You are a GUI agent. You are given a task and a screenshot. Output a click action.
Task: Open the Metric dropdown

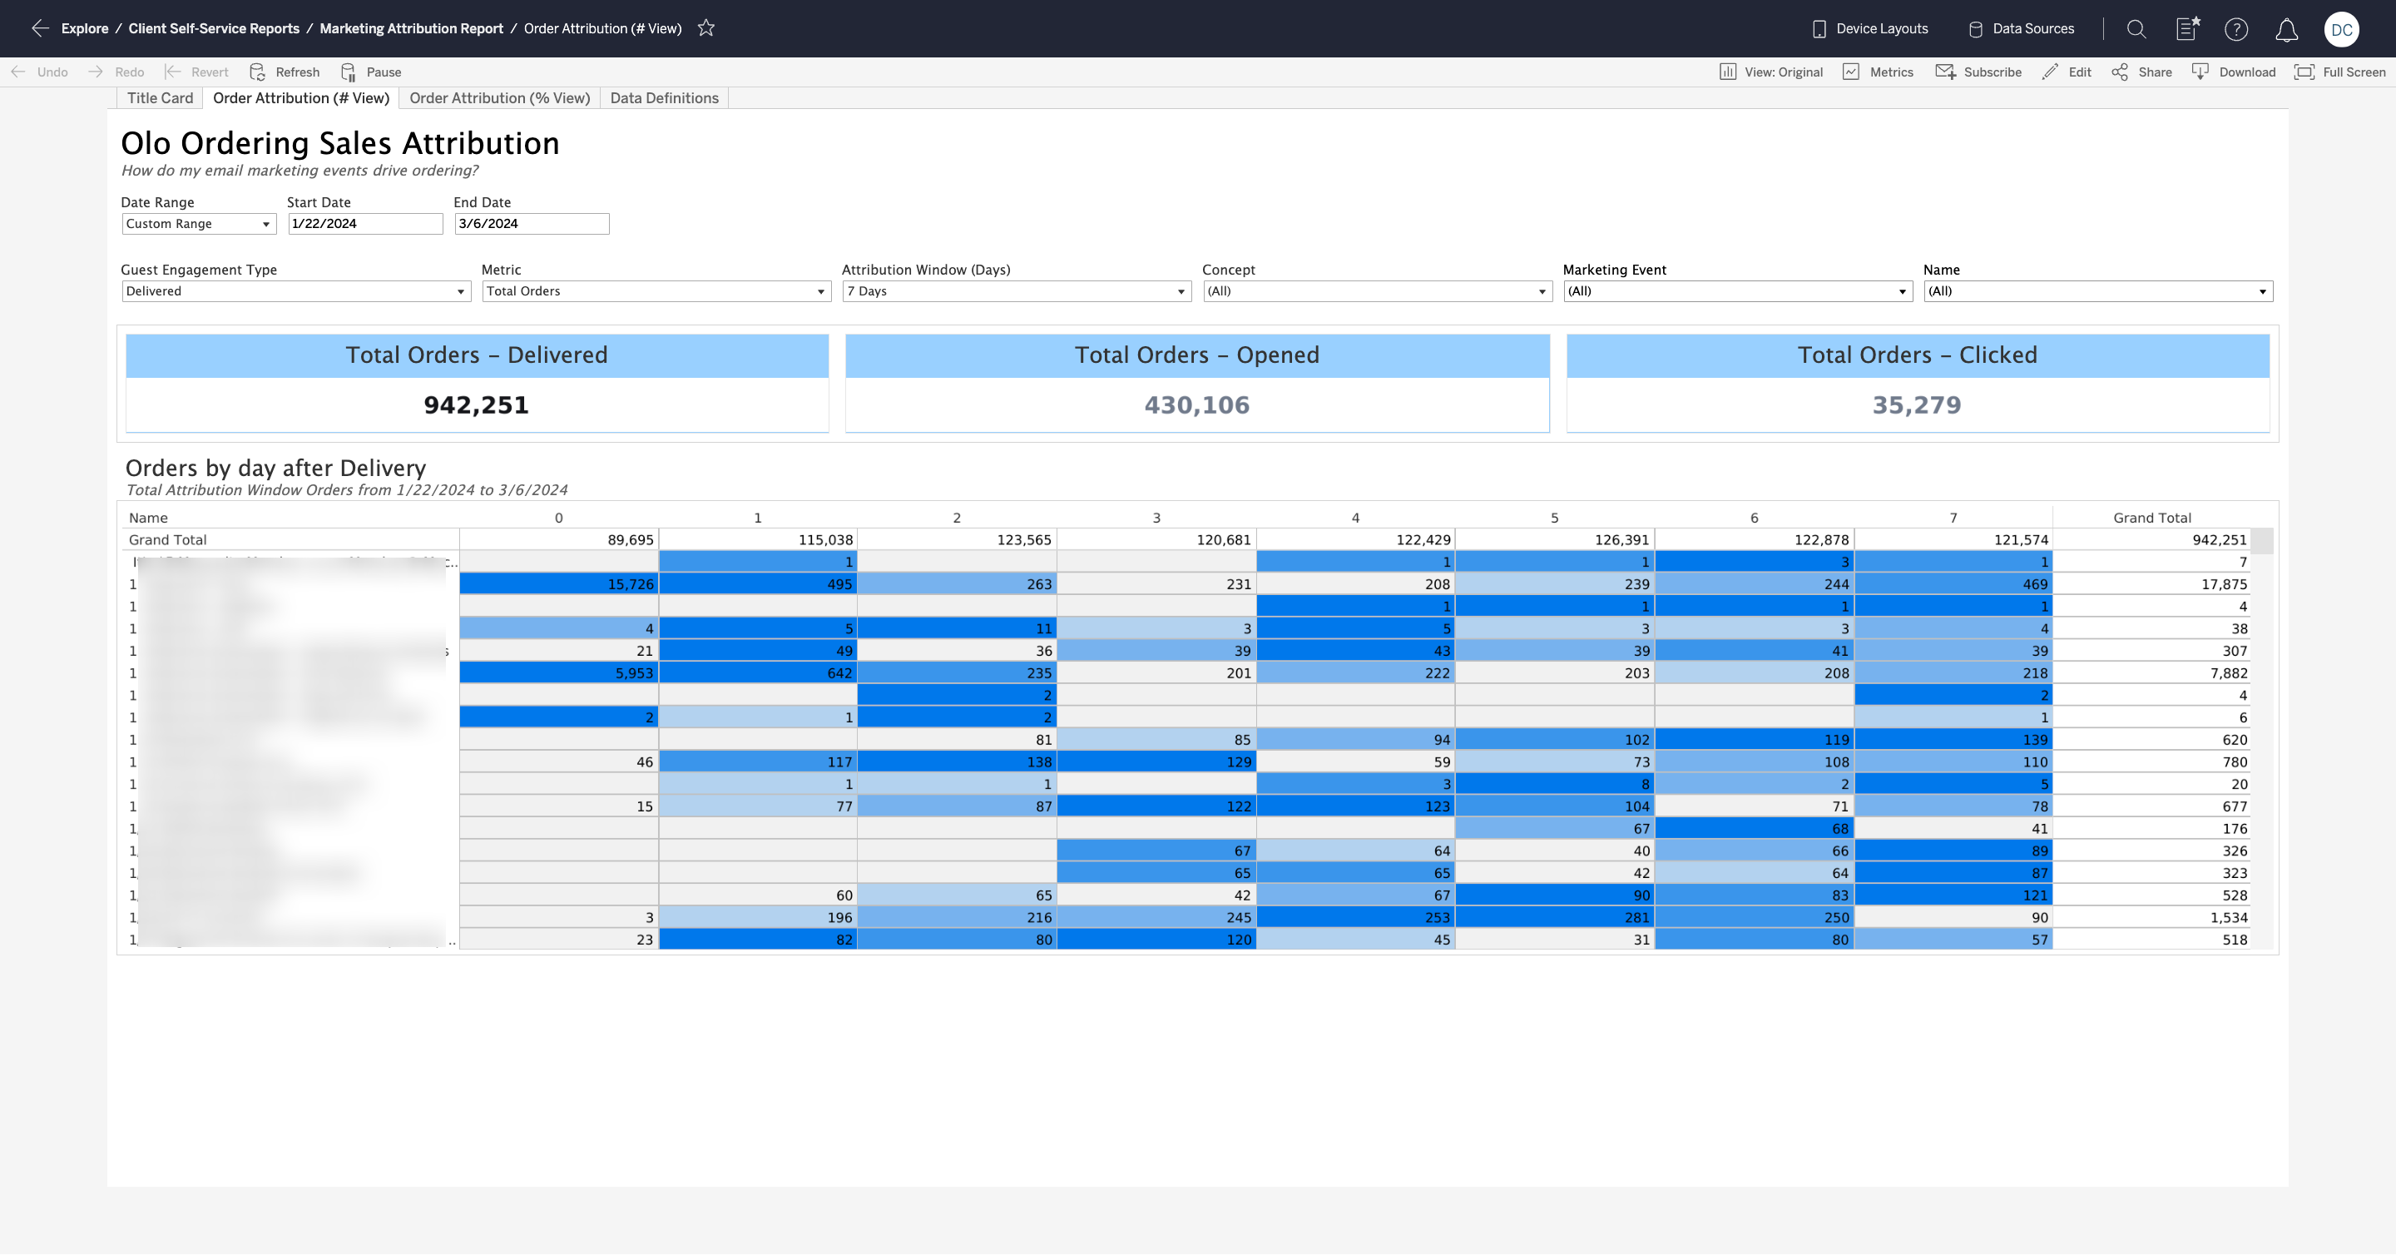tap(656, 291)
